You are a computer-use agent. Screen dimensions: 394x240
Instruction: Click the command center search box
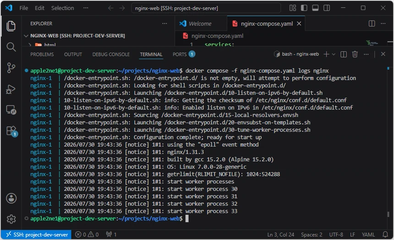click(206, 8)
